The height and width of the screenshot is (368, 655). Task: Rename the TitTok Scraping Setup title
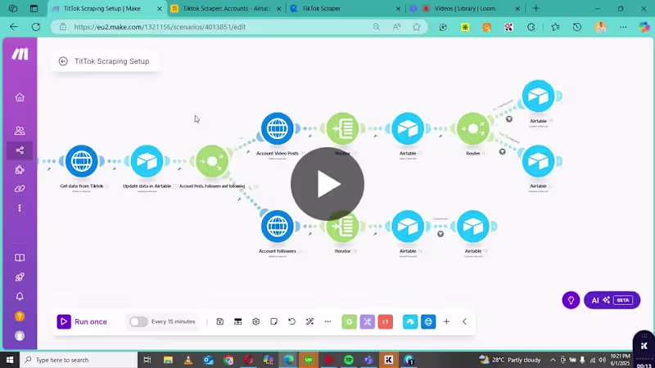click(111, 61)
